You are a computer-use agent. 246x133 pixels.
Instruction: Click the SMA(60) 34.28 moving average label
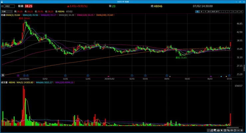point(67,15)
